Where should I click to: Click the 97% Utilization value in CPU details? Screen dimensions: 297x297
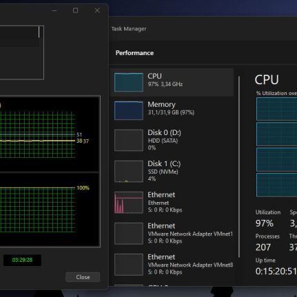click(x=265, y=223)
